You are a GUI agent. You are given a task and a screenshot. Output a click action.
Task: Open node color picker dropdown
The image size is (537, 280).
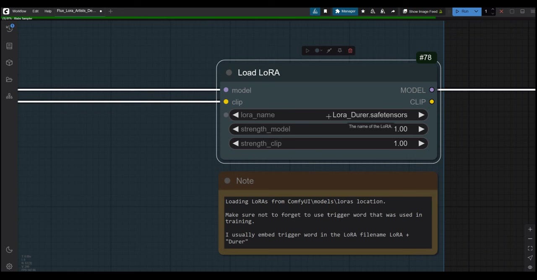click(318, 51)
